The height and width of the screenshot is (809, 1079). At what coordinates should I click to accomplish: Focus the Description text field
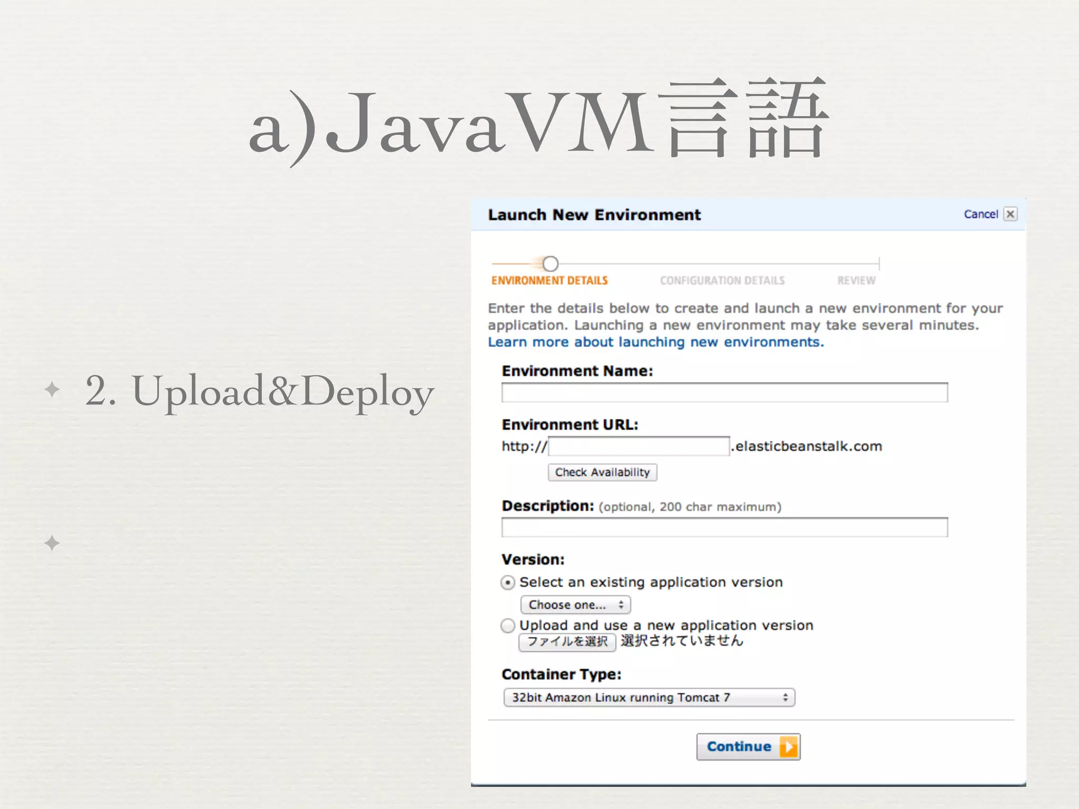pyautogui.click(x=724, y=527)
